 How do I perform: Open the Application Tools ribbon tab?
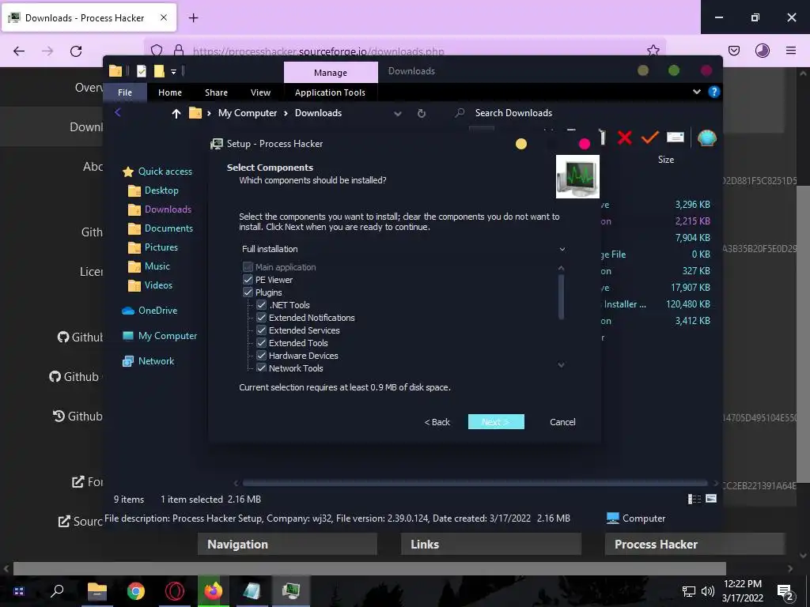point(330,92)
